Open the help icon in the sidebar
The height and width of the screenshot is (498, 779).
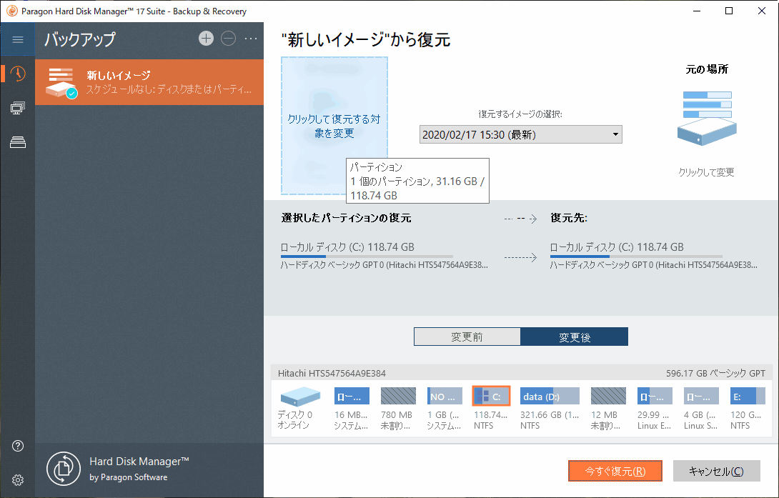17,446
